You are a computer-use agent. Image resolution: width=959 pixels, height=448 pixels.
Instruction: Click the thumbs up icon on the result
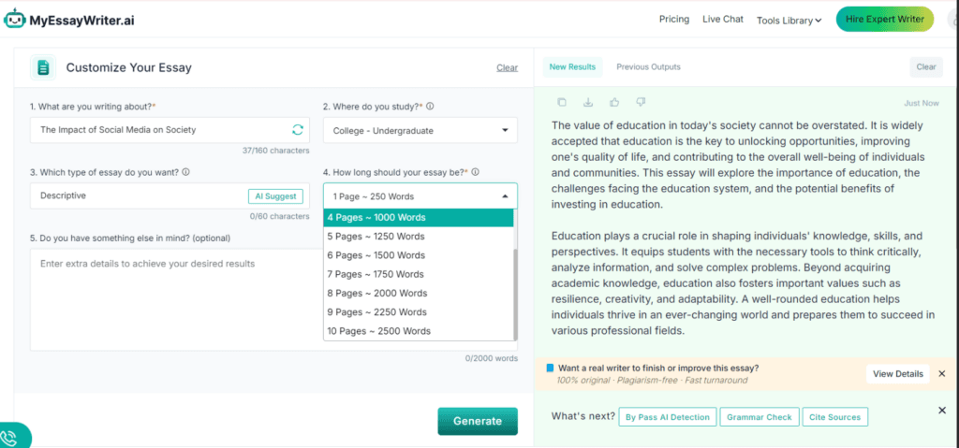click(614, 102)
